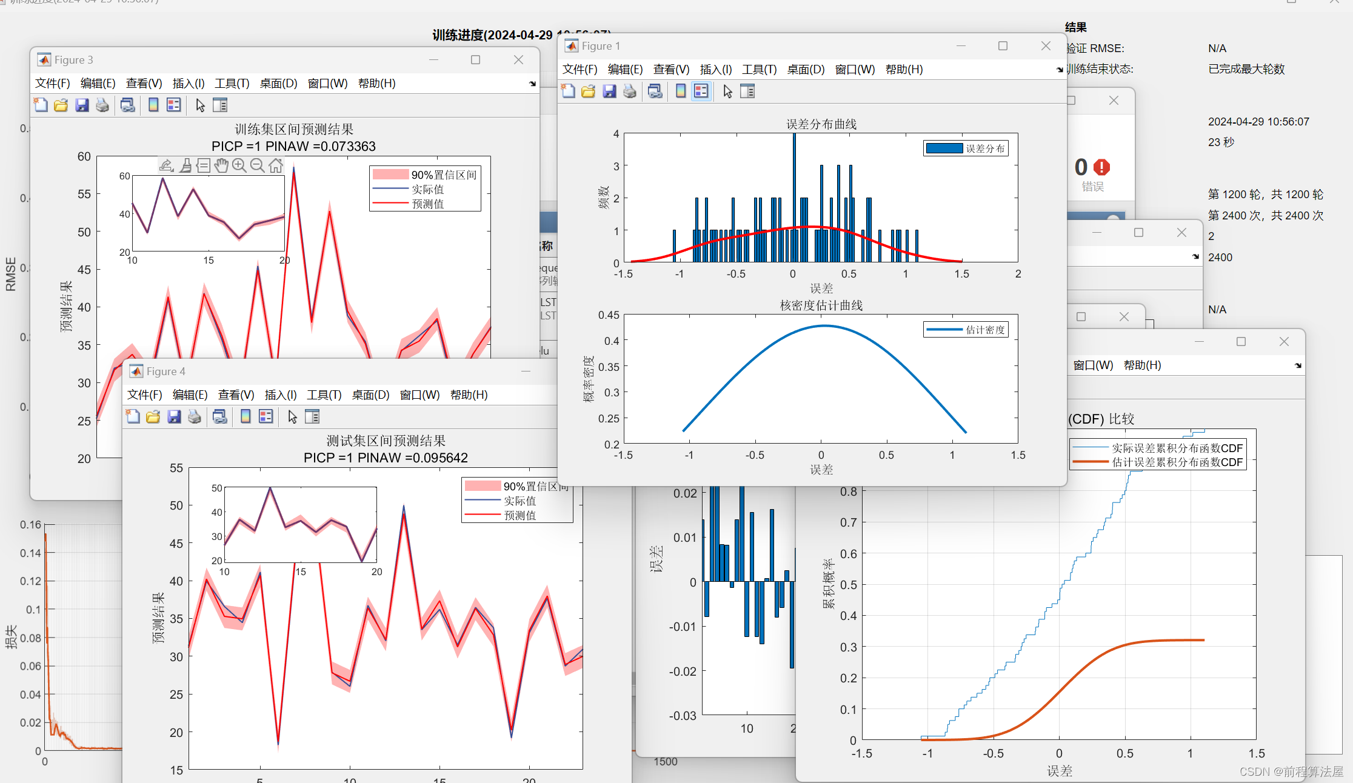Select Zoom Out tool in Figure 3 axes
This screenshot has width=1353, height=783.
pos(258,165)
